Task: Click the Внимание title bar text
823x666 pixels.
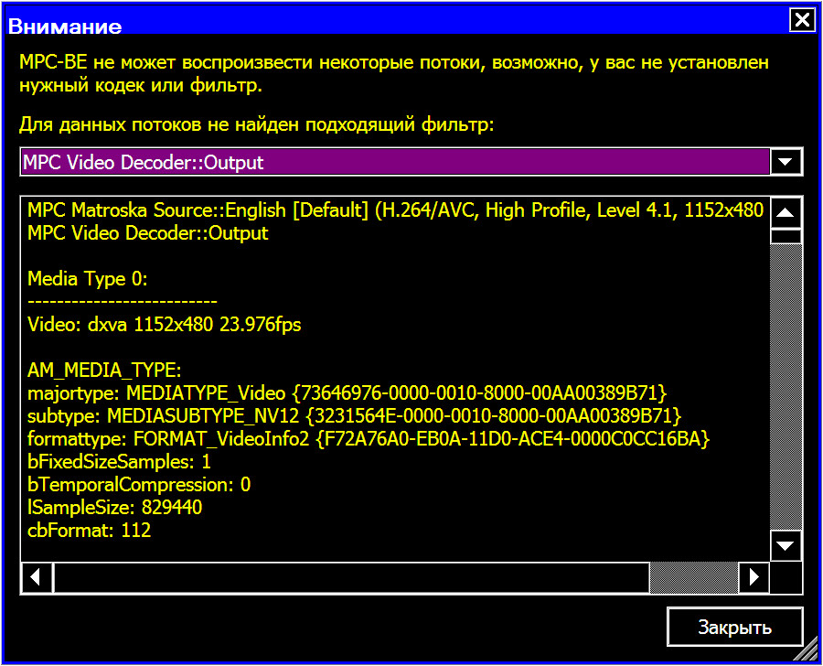Action: click(x=65, y=26)
